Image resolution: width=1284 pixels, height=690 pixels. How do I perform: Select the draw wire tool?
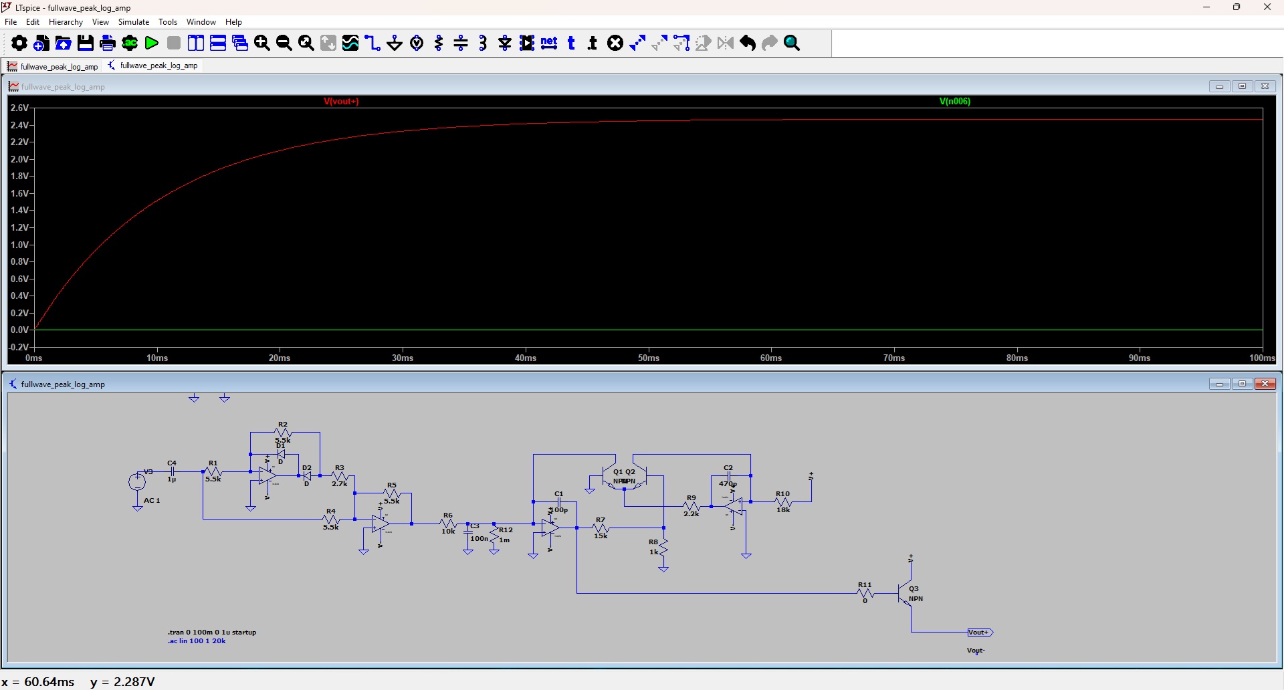point(372,43)
